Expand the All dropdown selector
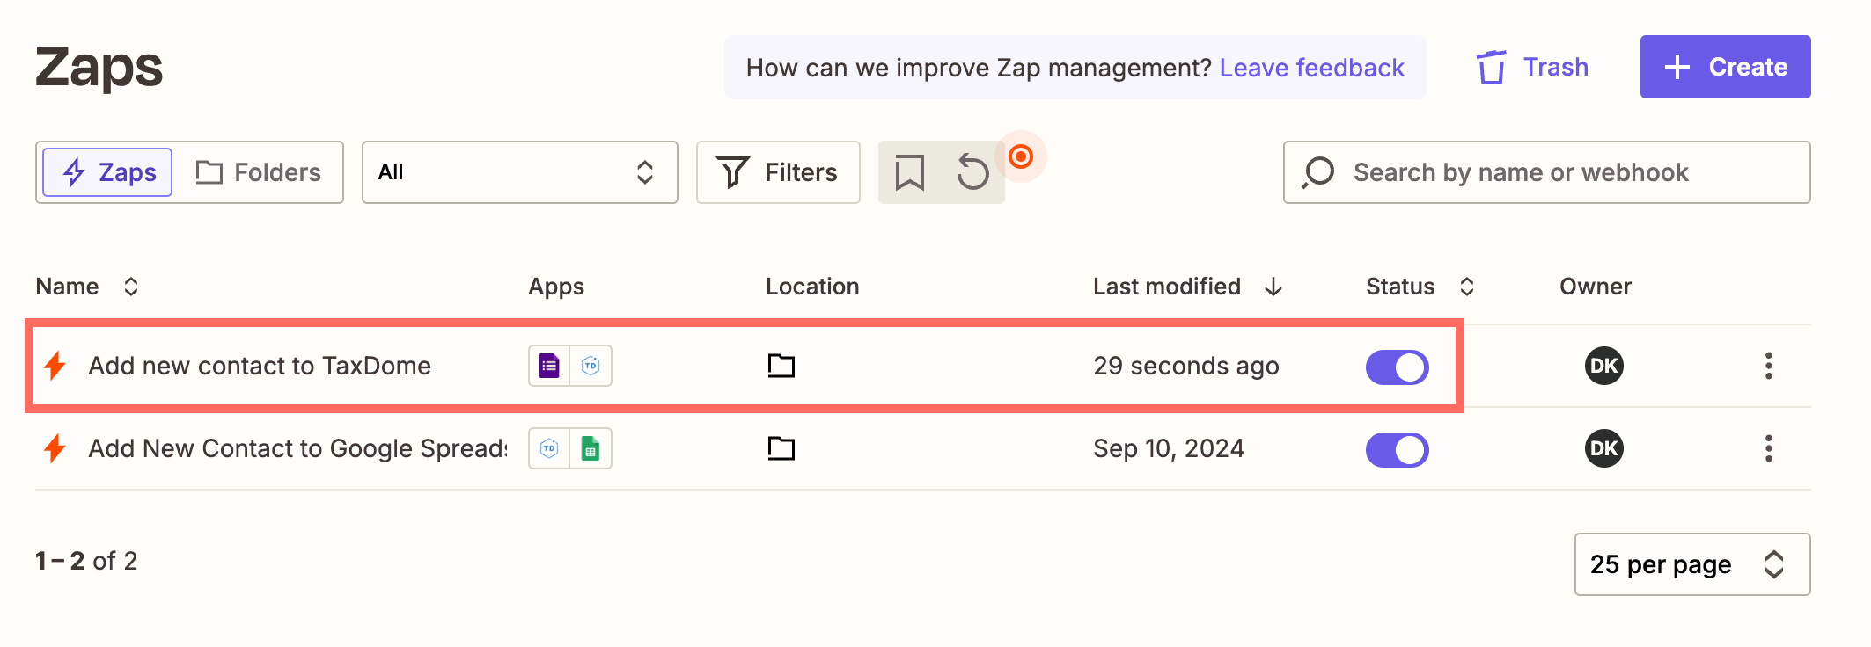The height and width of the screenshot is (647, 1871). click(519, 172)
